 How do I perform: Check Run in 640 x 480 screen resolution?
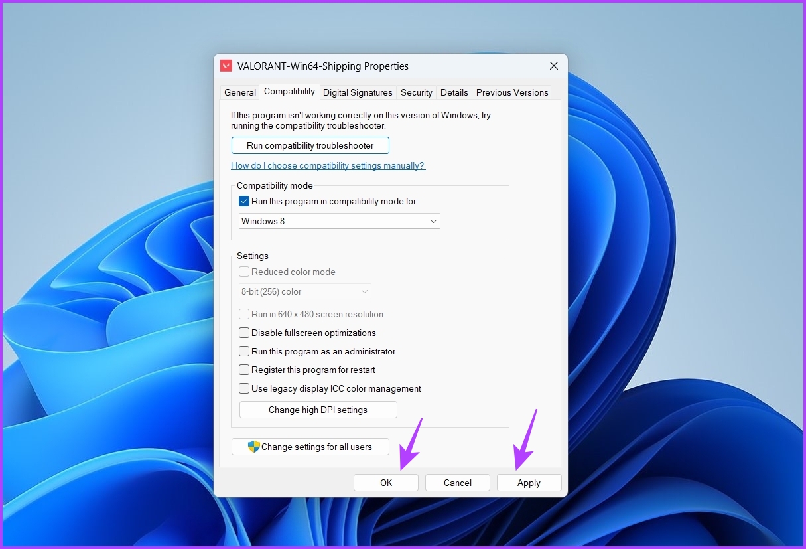244,314
